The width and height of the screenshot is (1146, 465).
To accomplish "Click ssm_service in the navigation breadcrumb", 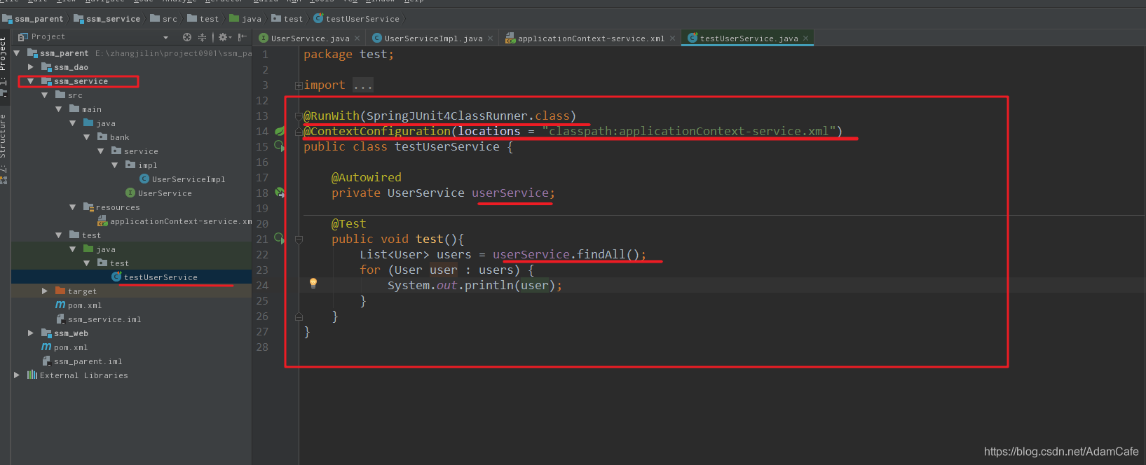I will (107, 19).
